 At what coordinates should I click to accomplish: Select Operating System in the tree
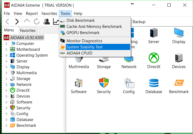click(x=32, y=55)
